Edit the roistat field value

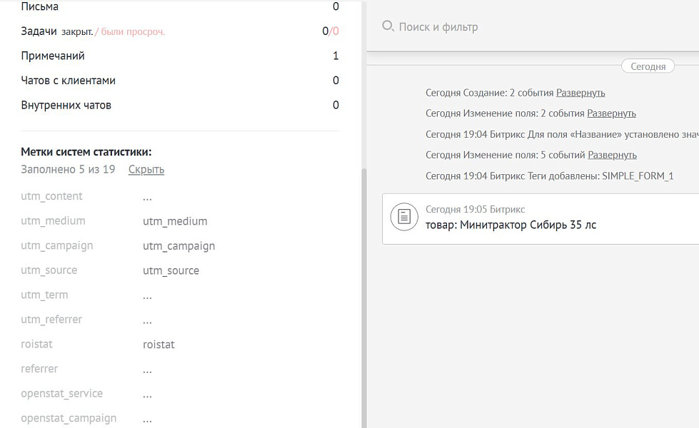pos(159,345)
